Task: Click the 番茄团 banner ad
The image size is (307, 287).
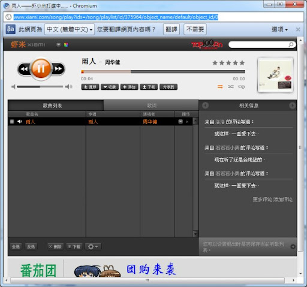Action: 38,270
